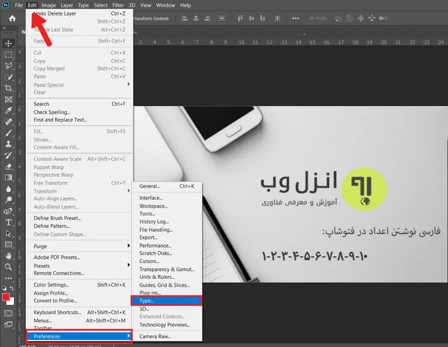This screenshot has width=448, height=347.
Task: Select the Zoom magnifier tool
Action: [x=8, y=267]
